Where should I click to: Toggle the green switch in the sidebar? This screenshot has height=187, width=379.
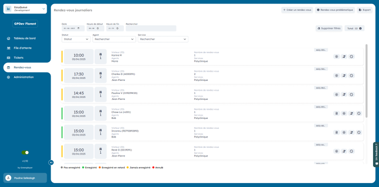25,152
